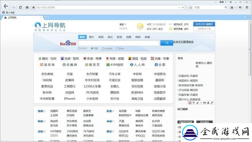Click the person icon in IME toolbar
Image resolution: width=252 pixels, height=142 pixels.
[x=208, y=103]
